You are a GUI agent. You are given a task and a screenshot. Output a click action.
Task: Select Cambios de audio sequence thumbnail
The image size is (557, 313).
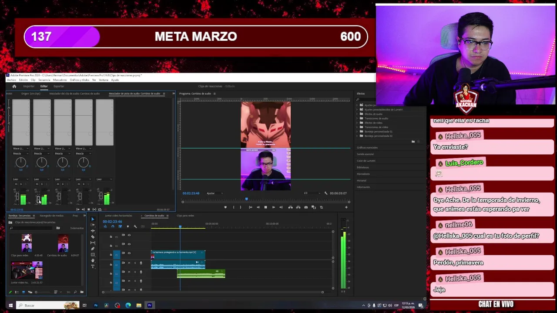[x=63, y=243]
